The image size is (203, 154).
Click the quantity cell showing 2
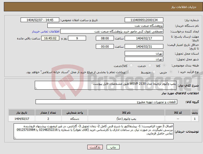click(48, 118)
